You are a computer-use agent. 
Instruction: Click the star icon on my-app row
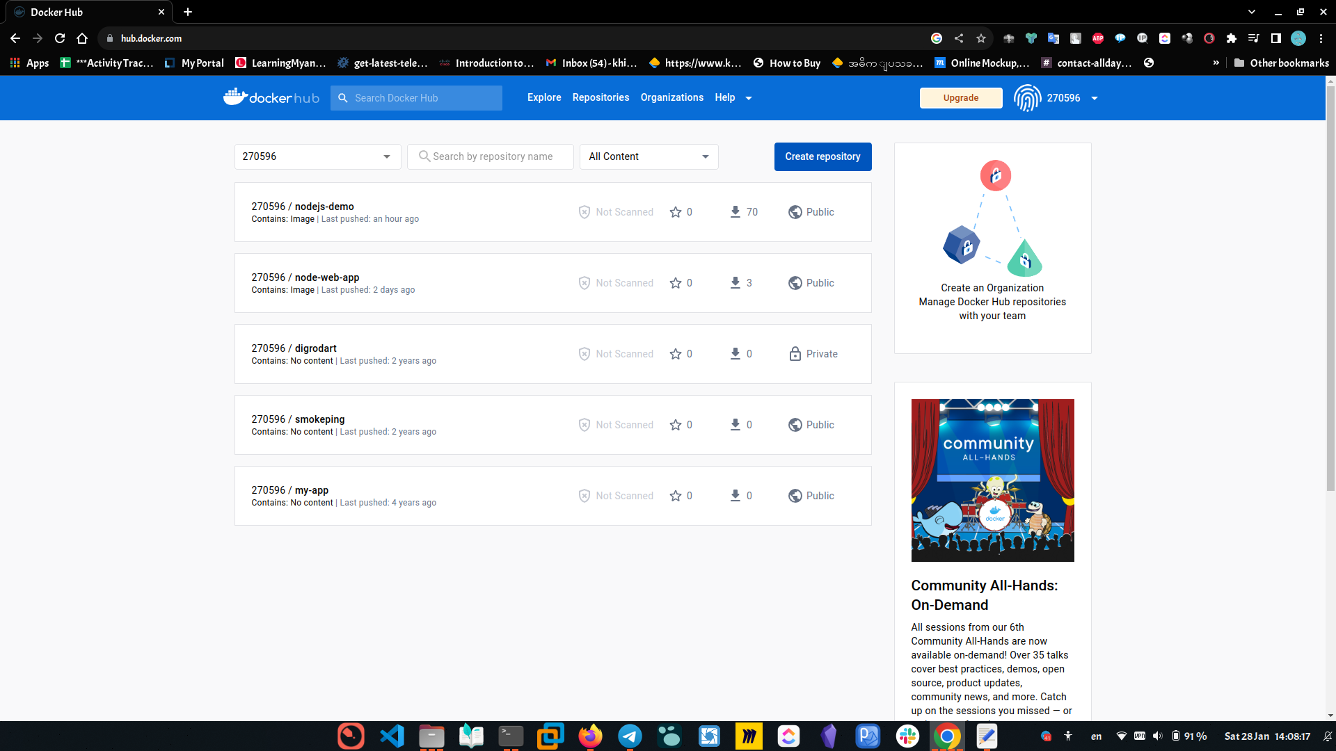[675, 496]
